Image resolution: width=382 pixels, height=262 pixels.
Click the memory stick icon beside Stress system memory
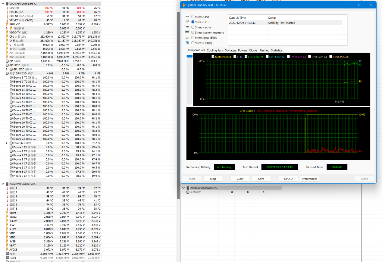[x=187, y=32]
